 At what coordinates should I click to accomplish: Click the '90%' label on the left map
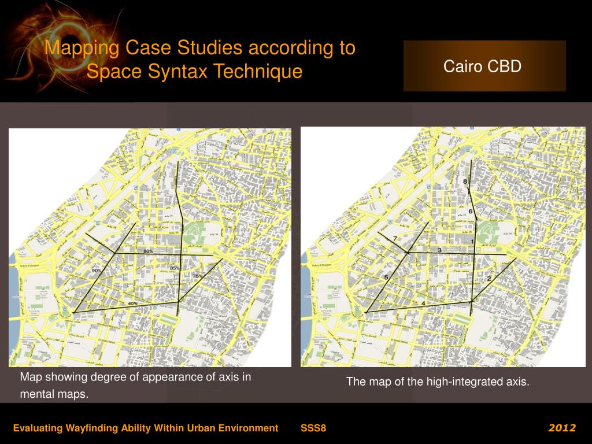[97, 271]
